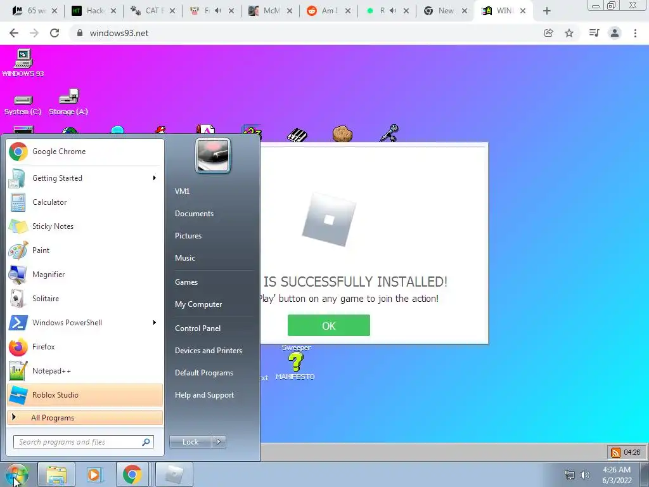Open Sticky Notes from the Start menu
The height and width of the screenshot is (487, 649).
tap(85, 226)
